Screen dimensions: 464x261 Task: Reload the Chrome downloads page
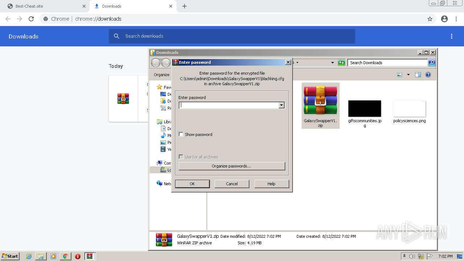[31, 19]
